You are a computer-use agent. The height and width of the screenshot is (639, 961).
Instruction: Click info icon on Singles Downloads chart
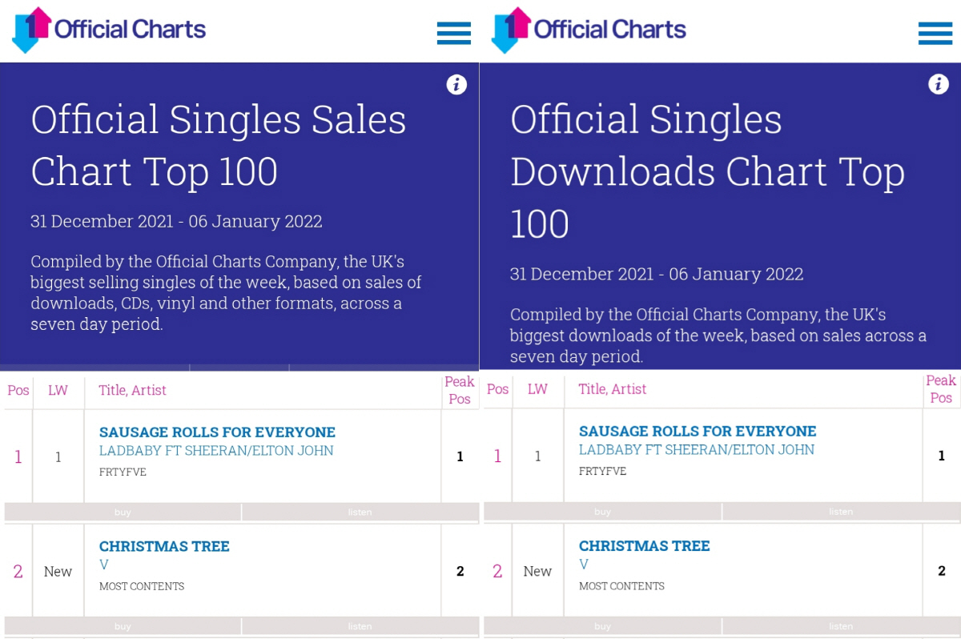tap(938, 84)
